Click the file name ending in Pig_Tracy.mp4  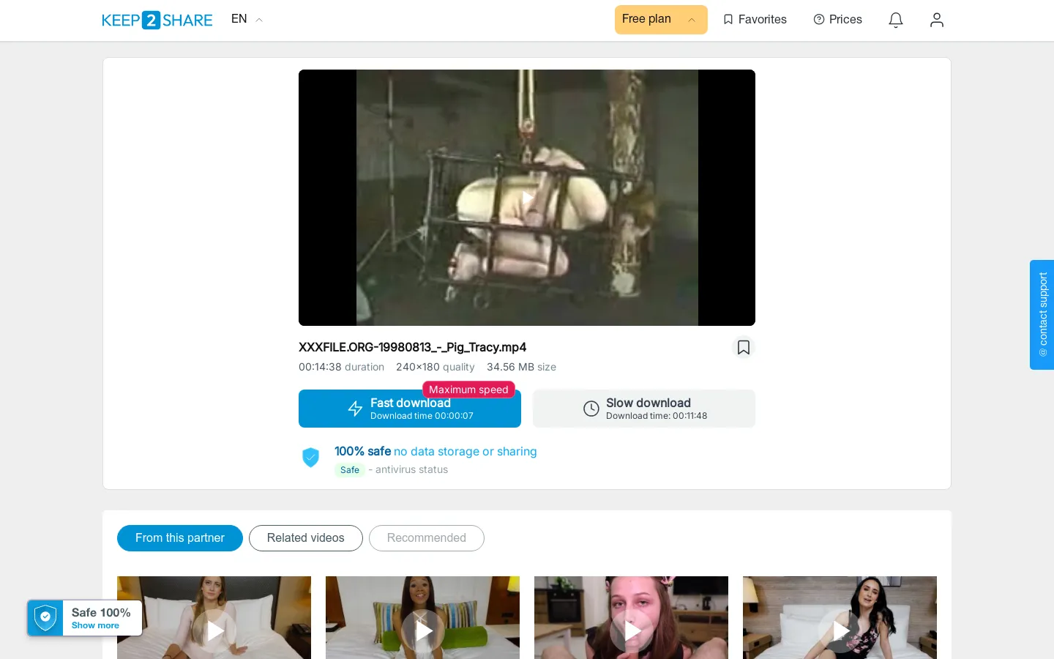[412, 347]
